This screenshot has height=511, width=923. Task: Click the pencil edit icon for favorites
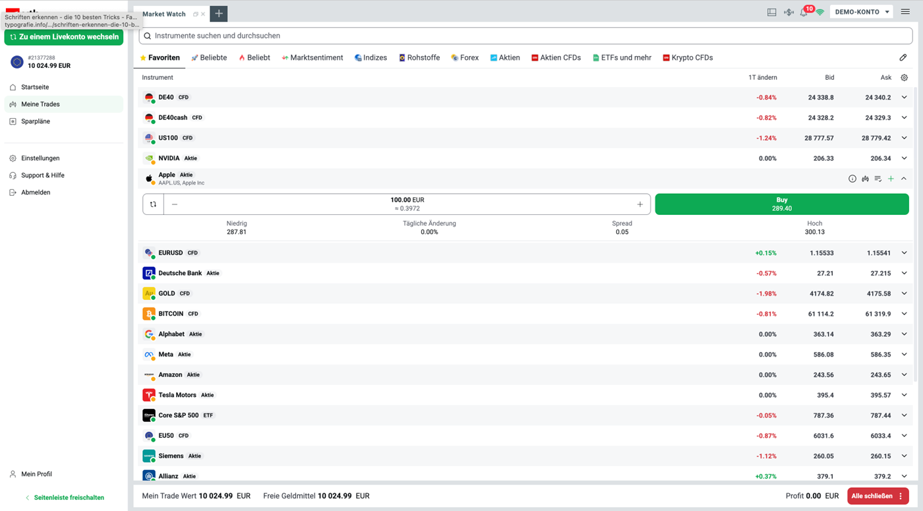(903, 57)
